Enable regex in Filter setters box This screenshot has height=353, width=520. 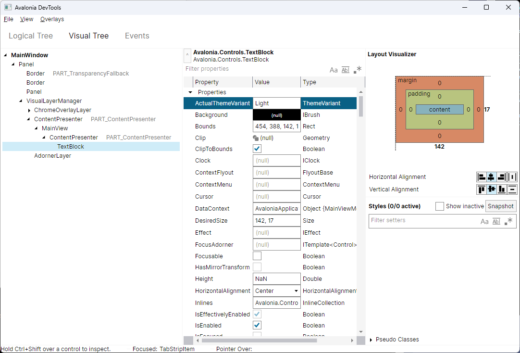pos(508,221)
